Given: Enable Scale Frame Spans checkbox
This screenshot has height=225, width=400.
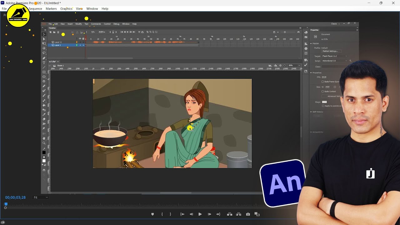Looking at the screenshot, I should coord(323,82).
